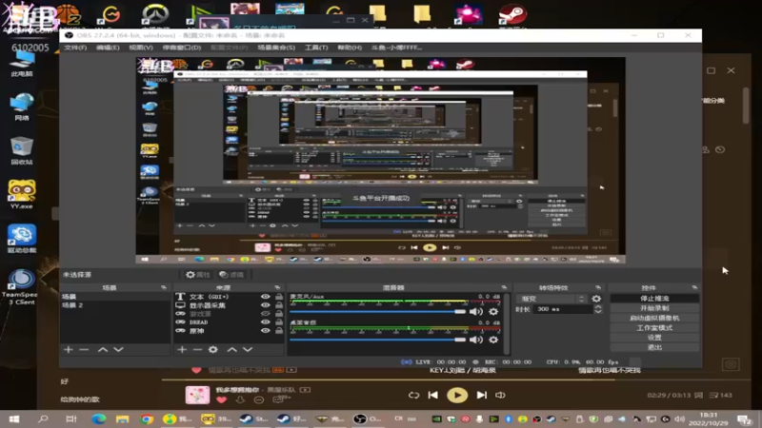The image size is (762, 428).
Task: Move the scene down in scenes panel
Action: [x=118, y=349]
